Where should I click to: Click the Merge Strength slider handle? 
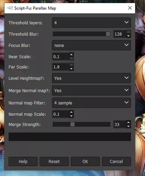[x=72, y=124]
